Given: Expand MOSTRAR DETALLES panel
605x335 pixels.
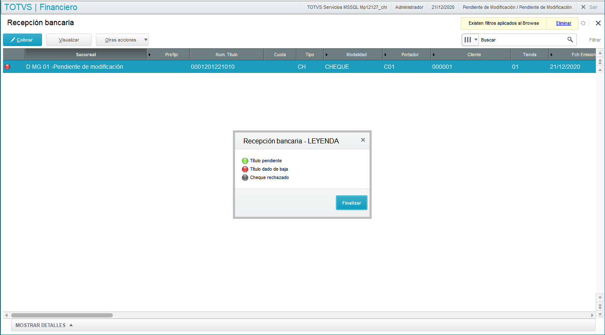Looking at the screenshot, I should point(44,325).
